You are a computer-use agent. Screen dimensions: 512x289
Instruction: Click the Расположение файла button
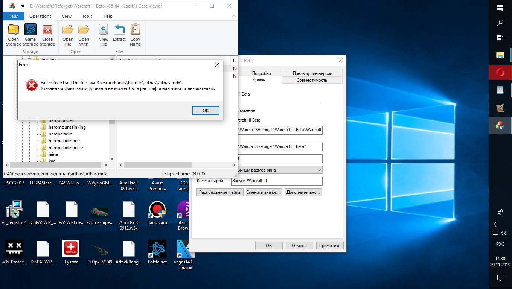(x=219, y=192)
